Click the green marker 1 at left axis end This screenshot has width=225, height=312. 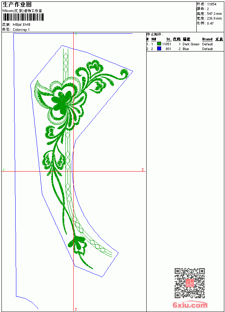tap(4, 170)
